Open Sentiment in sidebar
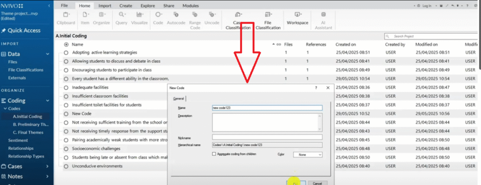This screenshot has width=481, height=185. pos(18,140)
